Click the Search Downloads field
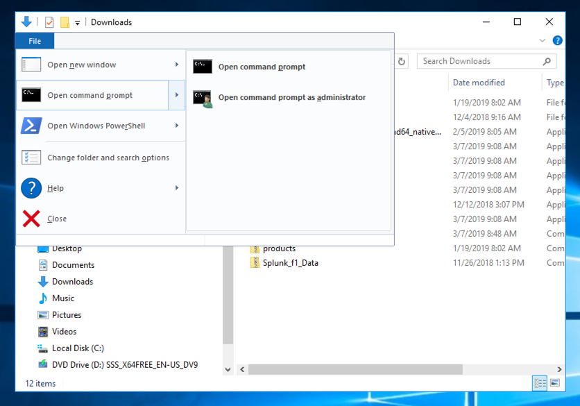The width and height of the screenshot is (580, 406). click(486, 62)
